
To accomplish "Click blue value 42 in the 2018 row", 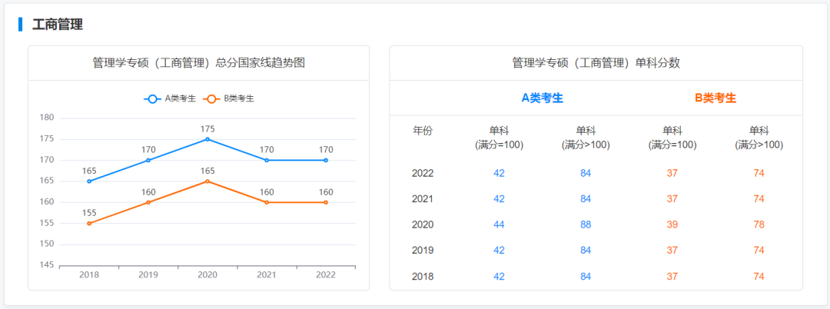I will click(x=499, y=277).
